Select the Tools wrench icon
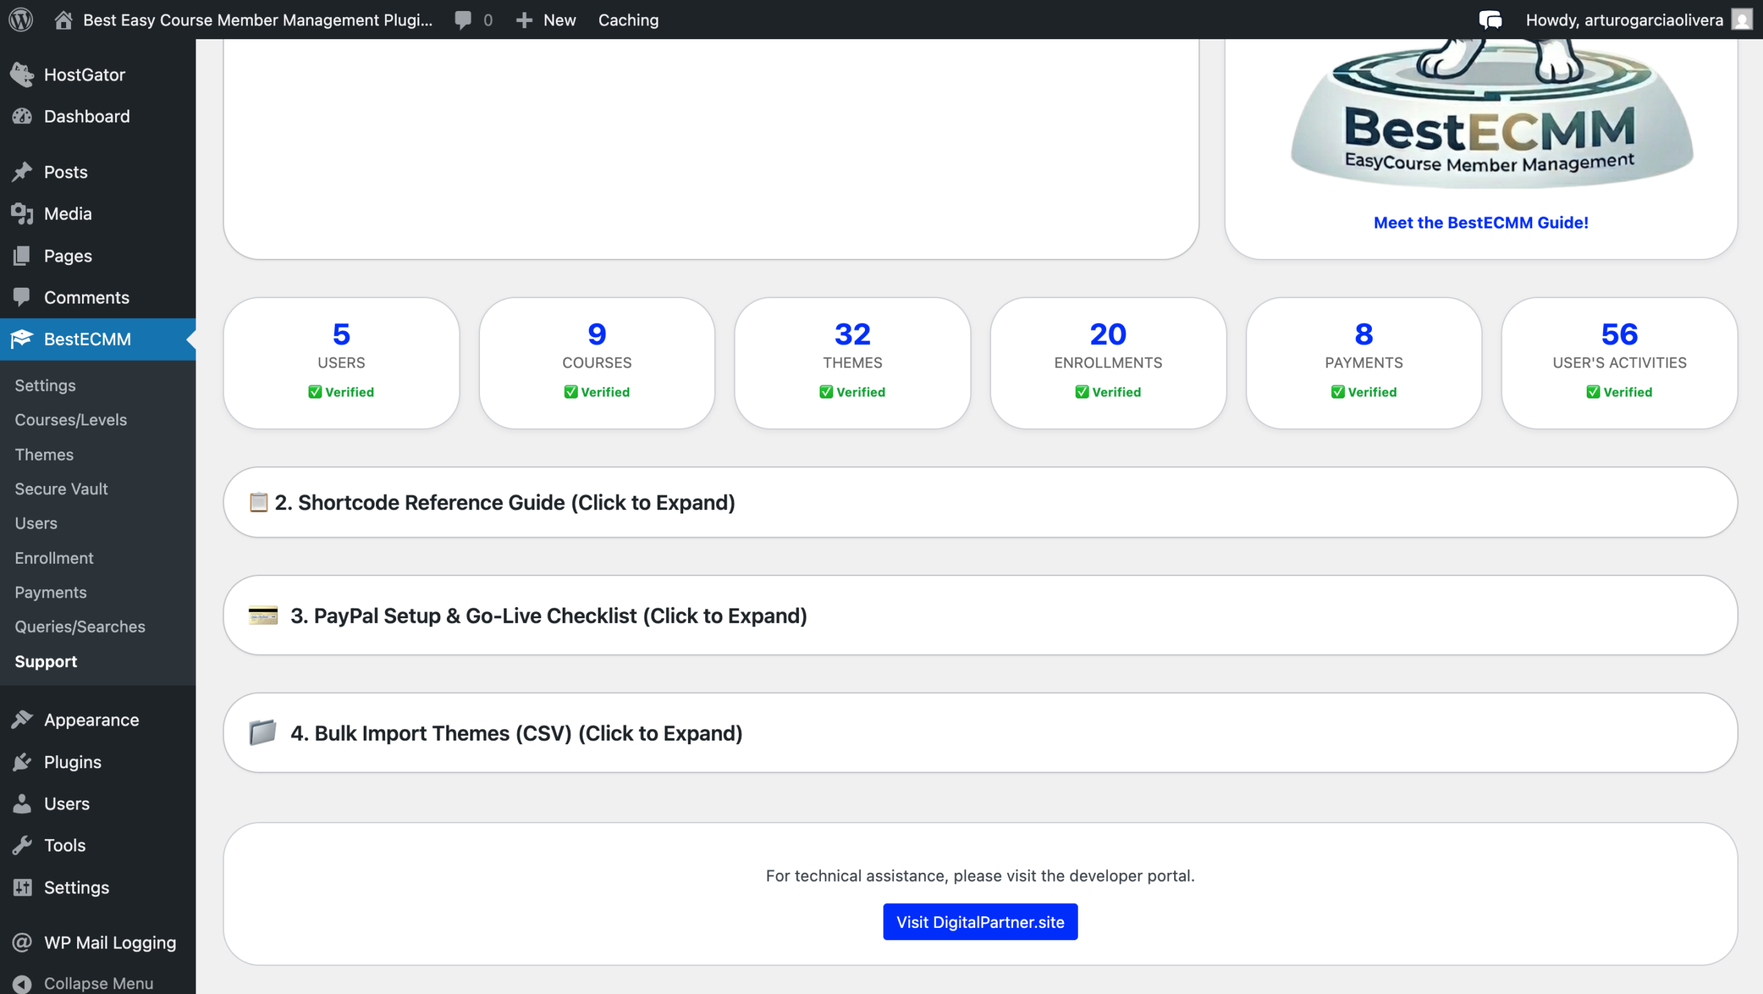 (x=22, y=845)
